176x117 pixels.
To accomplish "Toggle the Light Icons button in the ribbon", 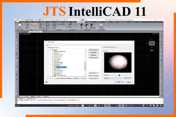I will pos(33,24).
